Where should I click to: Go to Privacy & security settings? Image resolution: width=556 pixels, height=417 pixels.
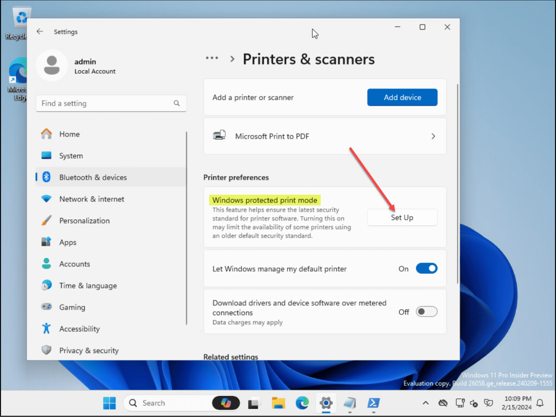coord(89,350)
